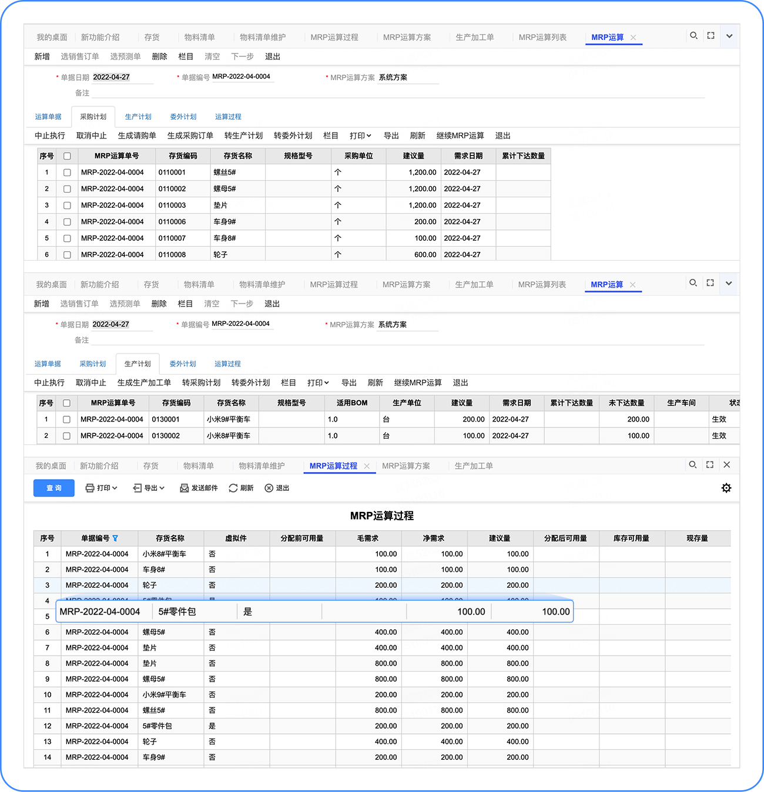Click the 单据日期 field showing 2022-04-27 in the top panel

[123, 77]
